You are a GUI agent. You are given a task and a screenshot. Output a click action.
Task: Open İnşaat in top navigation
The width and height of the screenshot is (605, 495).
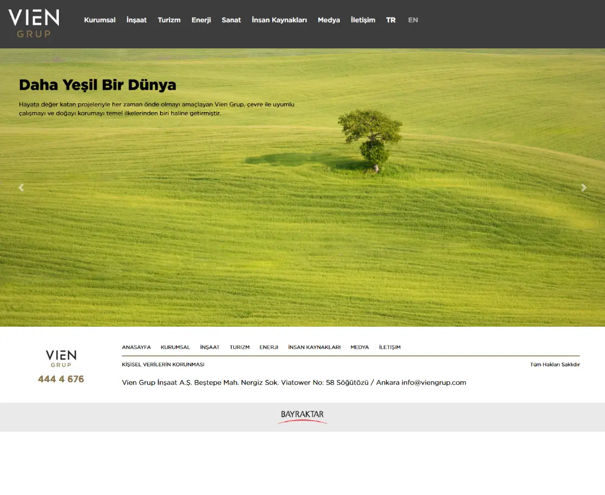(136, 20)
